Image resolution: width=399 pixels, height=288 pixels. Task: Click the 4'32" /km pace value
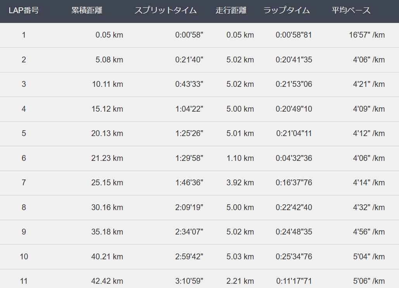click(369, 208)
